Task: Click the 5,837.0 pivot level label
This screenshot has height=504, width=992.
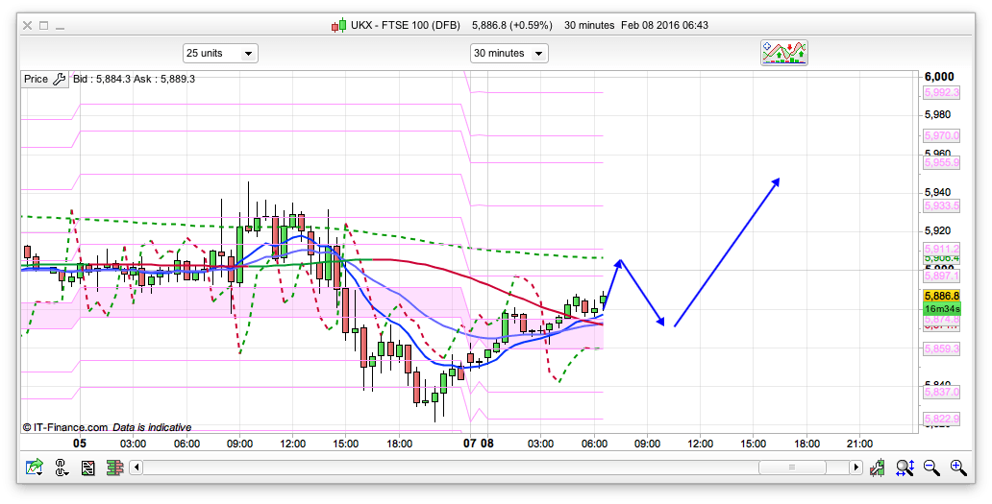Action: [941, 392]
